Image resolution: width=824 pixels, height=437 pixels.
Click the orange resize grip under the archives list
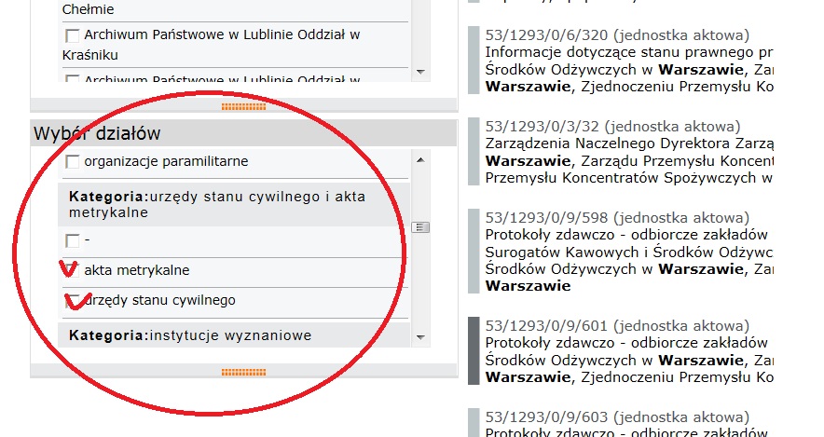pos(243,107)
